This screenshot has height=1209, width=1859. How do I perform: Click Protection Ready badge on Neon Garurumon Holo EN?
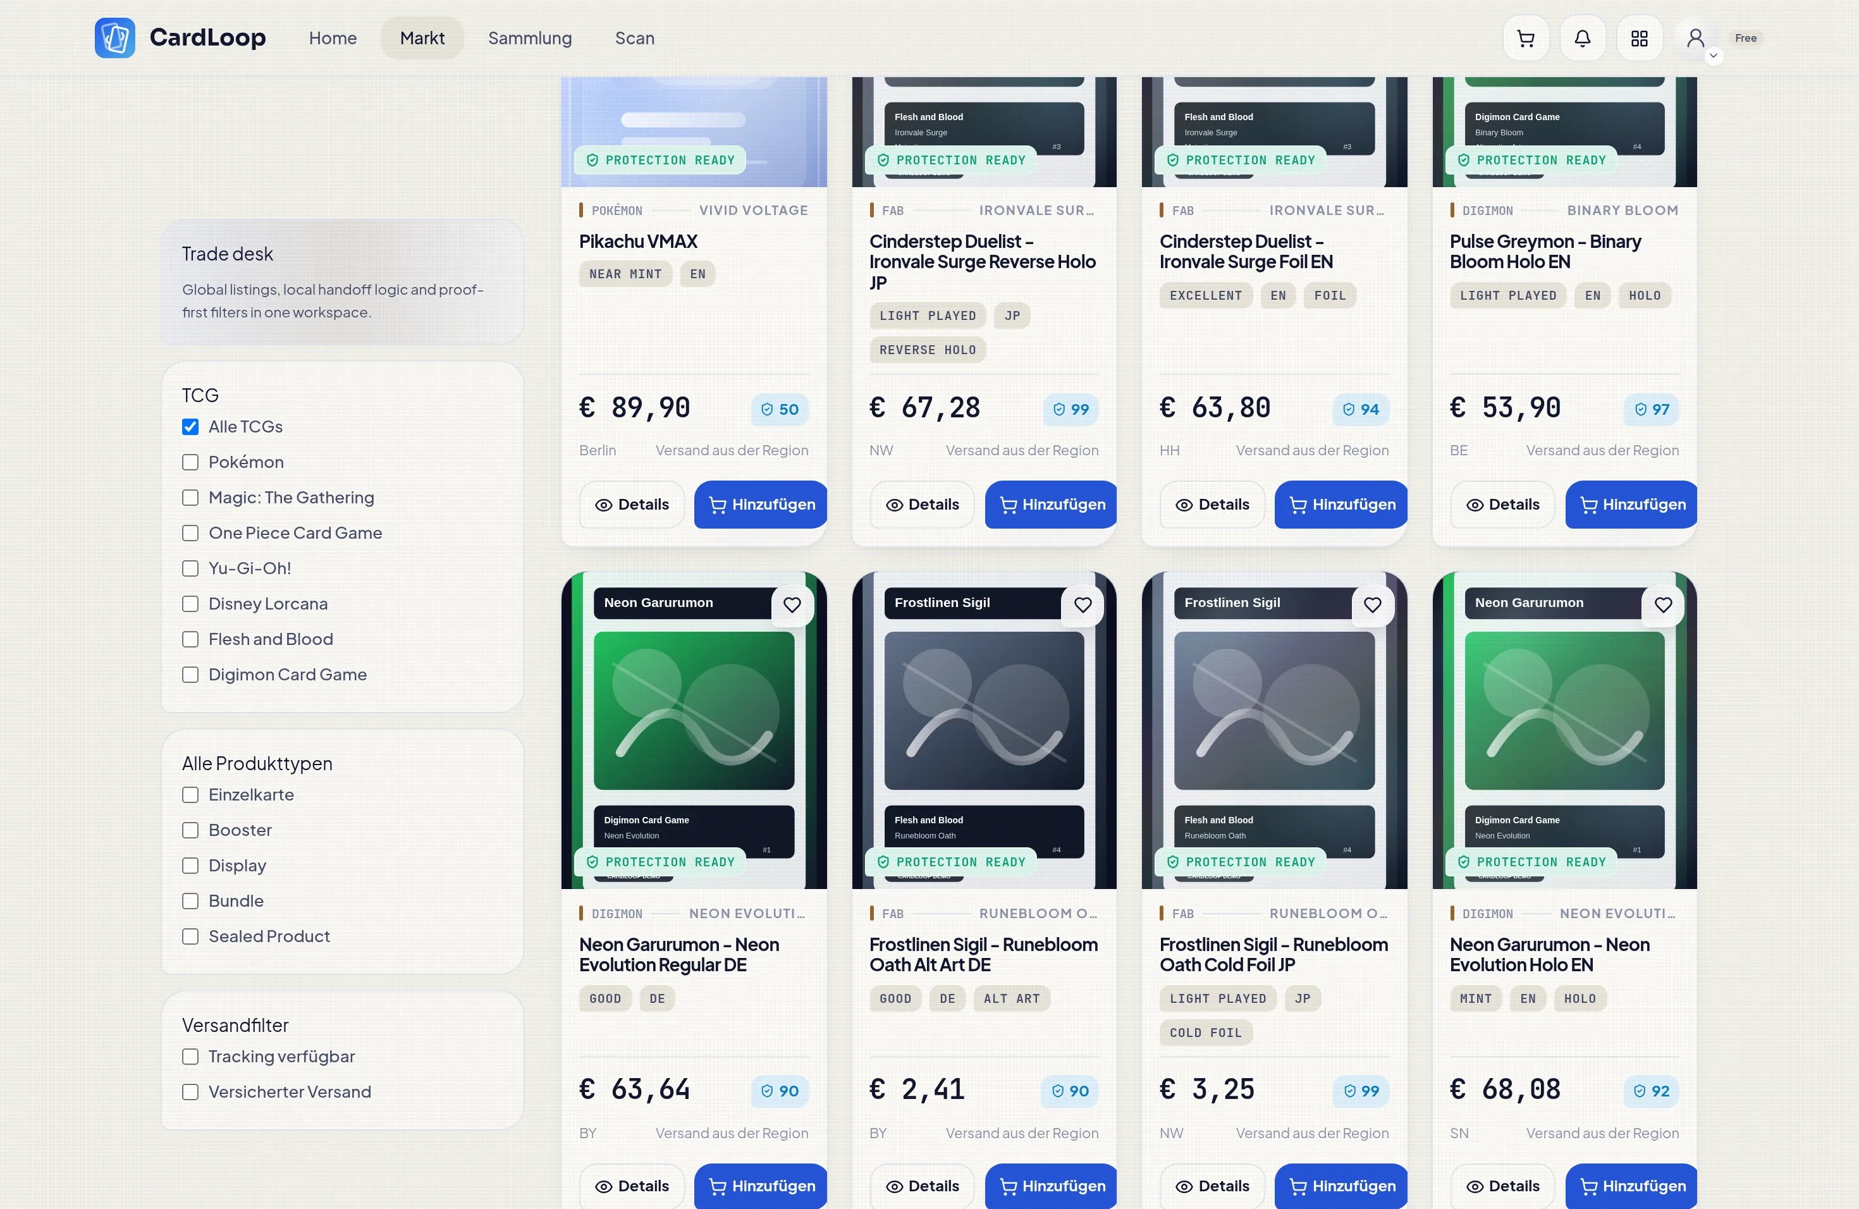1531,862
